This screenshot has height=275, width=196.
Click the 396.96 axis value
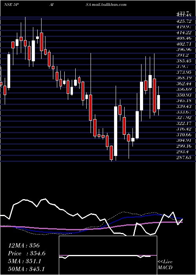tap(184, 49)
